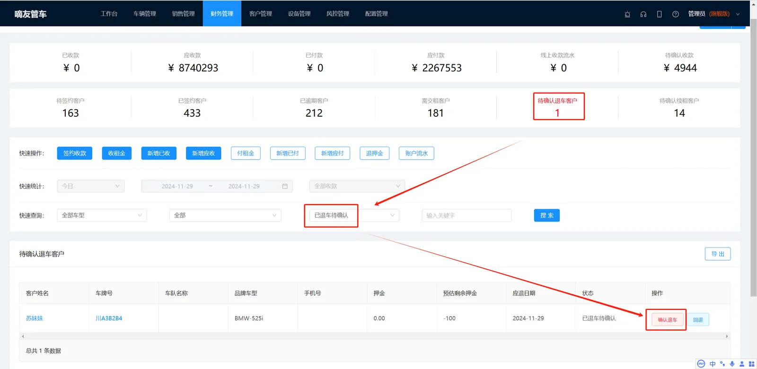Image resolution: width=757 pixels, height=369 pixels.
Task: Open the mobile phone icon in header
Action: point(659,14)
